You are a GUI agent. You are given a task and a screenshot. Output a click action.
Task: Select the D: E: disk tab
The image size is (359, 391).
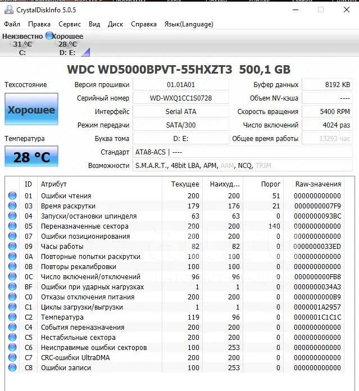point(67,44)
